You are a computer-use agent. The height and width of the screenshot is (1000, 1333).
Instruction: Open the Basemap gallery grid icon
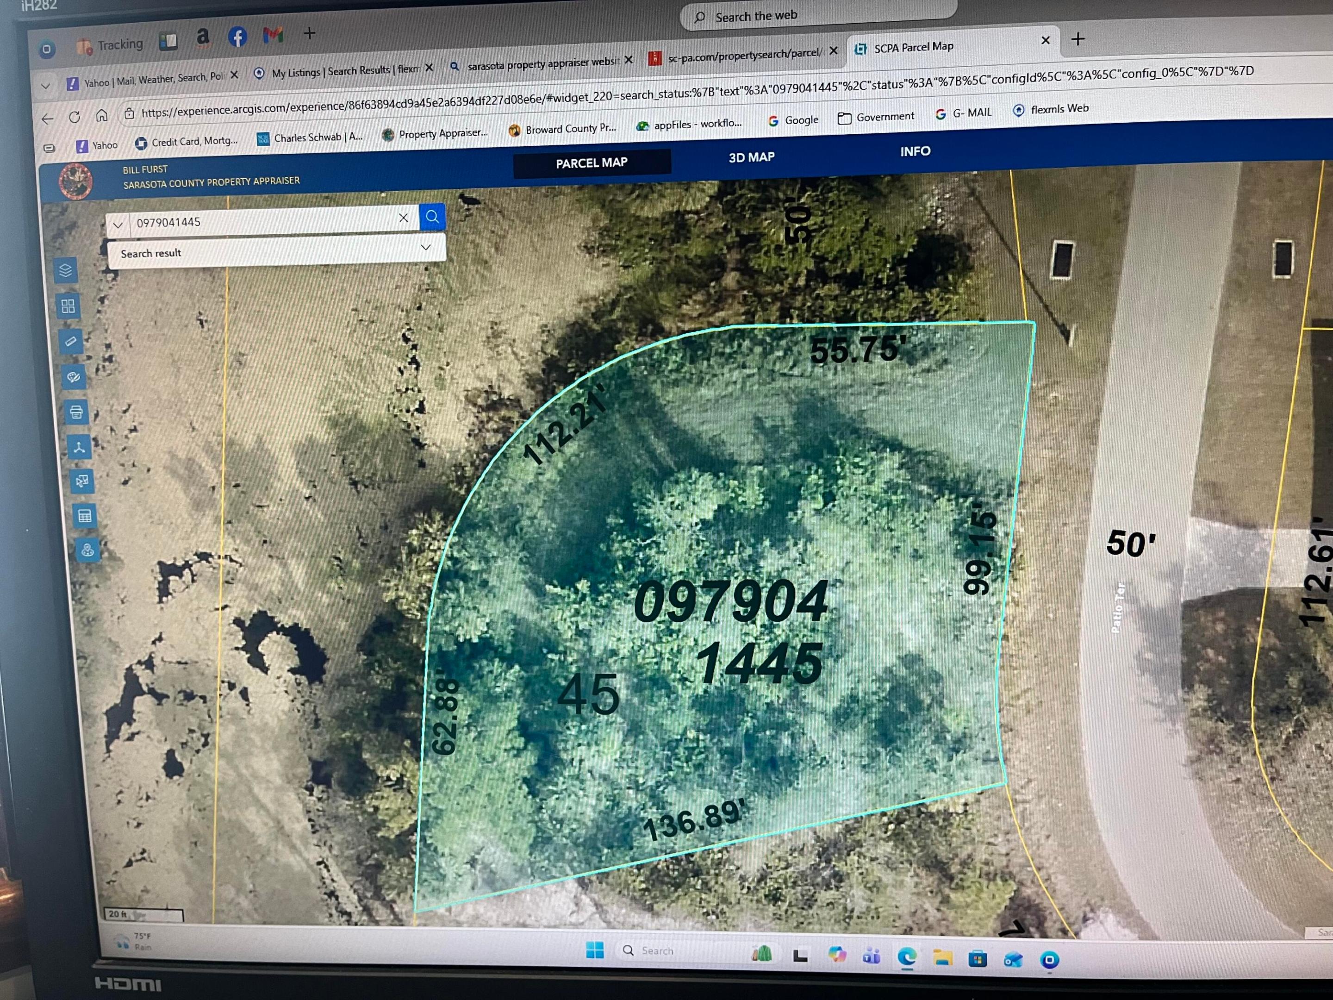point(68,306)
